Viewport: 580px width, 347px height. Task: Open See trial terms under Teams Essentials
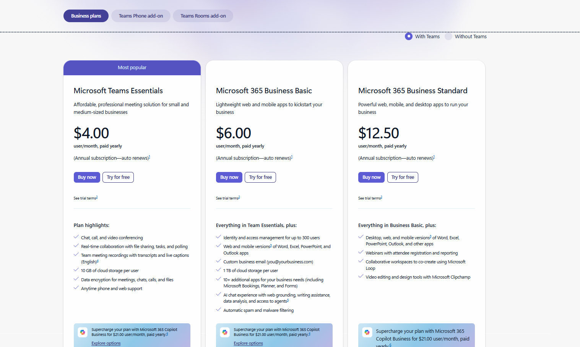tap(85, 198)
